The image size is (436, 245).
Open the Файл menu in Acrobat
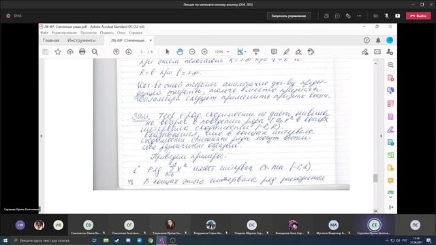point(44,33)
